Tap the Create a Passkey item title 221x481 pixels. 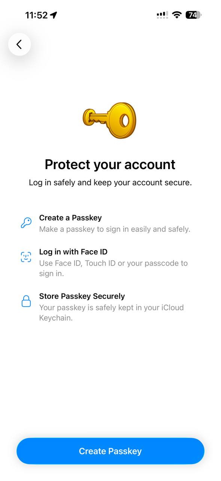(70, 218)
